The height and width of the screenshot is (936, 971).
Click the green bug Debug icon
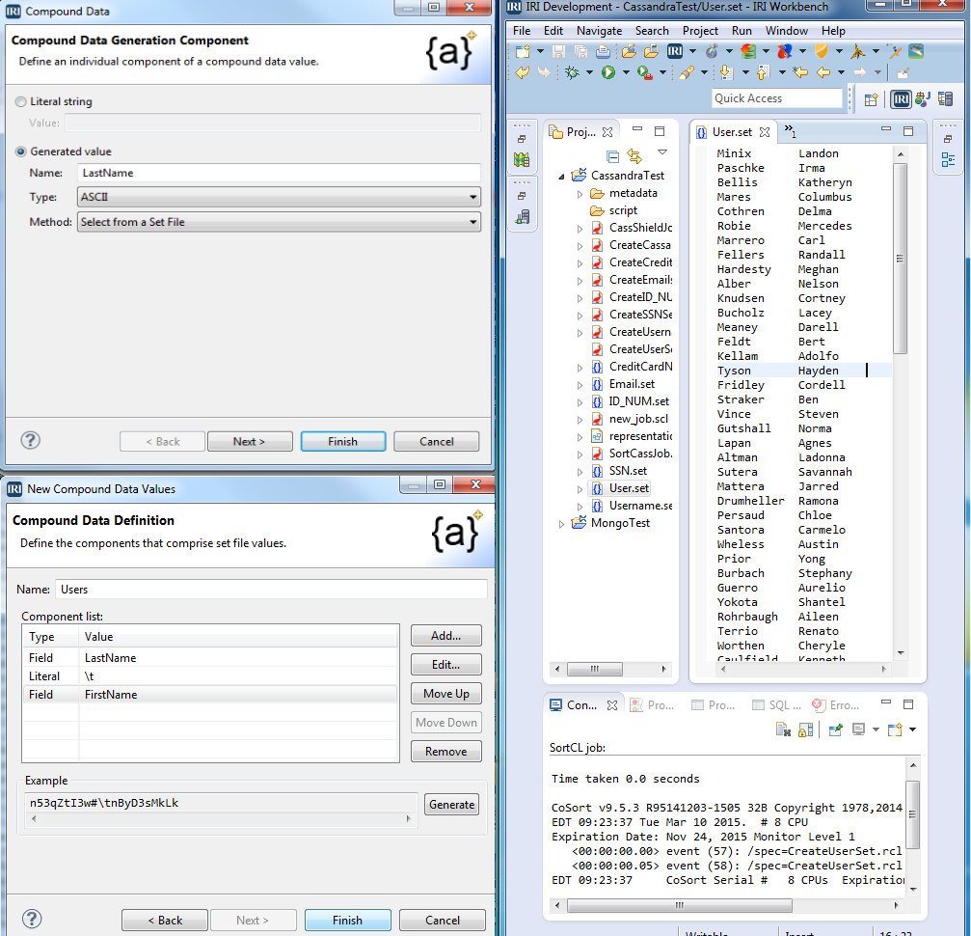[572, 73]
